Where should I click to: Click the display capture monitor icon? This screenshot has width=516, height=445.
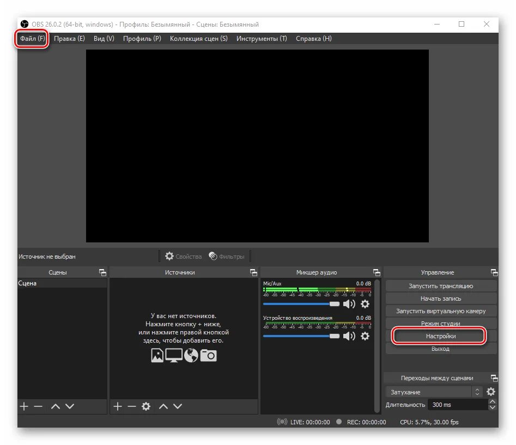coord(174,355)
